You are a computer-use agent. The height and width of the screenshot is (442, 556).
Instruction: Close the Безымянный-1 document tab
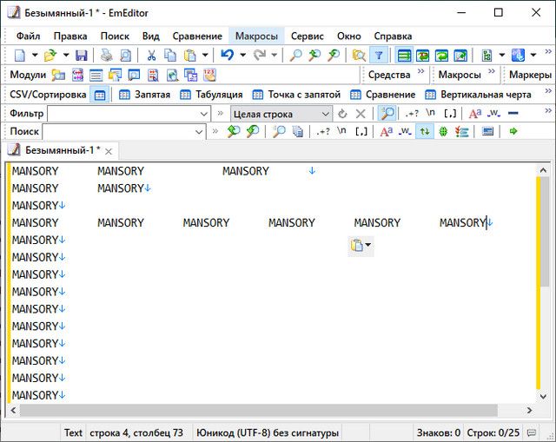click(109, 150)
